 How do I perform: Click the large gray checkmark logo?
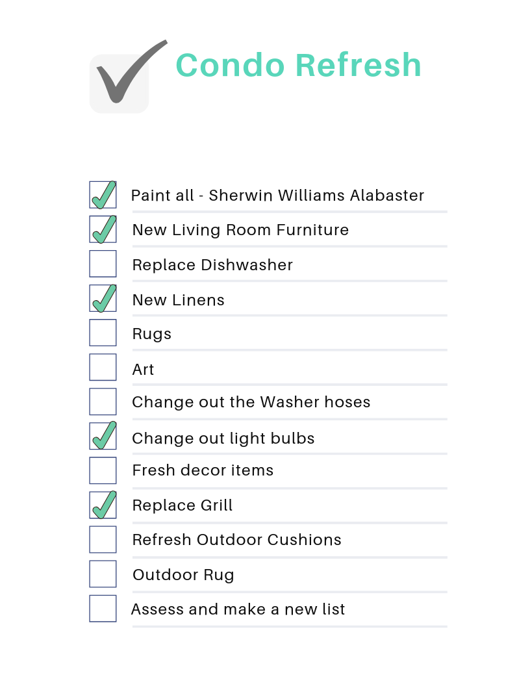[x=128, y=75]
